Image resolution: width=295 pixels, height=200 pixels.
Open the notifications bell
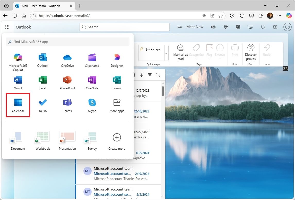[x=263, y=27]
